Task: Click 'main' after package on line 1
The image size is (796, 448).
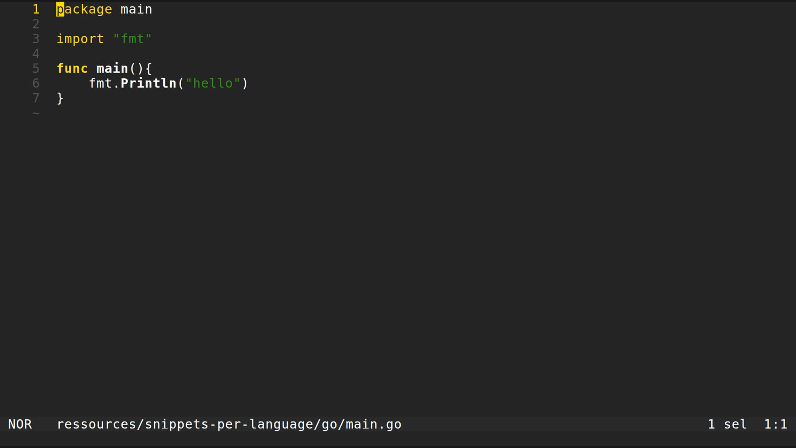Action: [136, 9]
